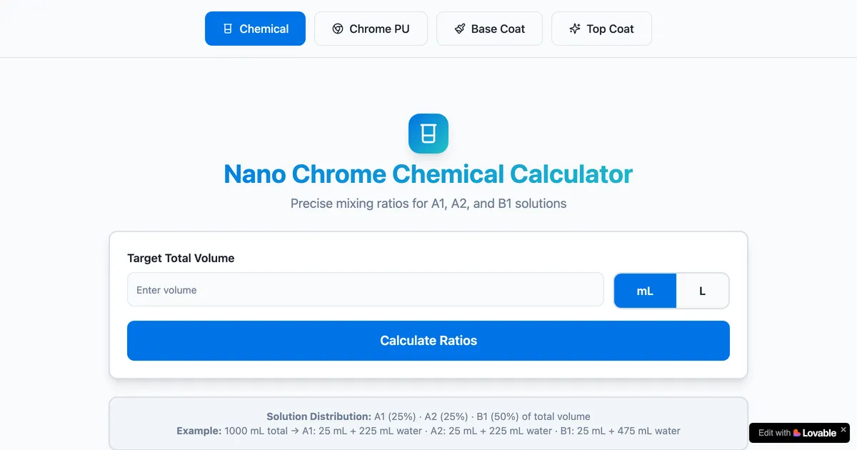The image size is (857, 450).
Task: Click the Solution Distribution info box
Action: (x=428, y=424)
